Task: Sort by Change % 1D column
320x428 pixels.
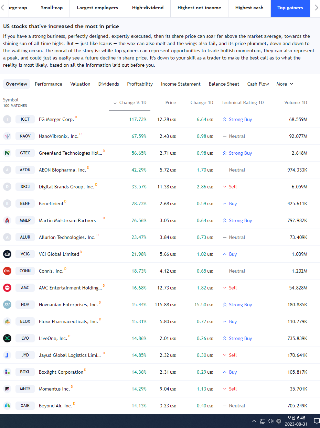Action: coord(130,102)
